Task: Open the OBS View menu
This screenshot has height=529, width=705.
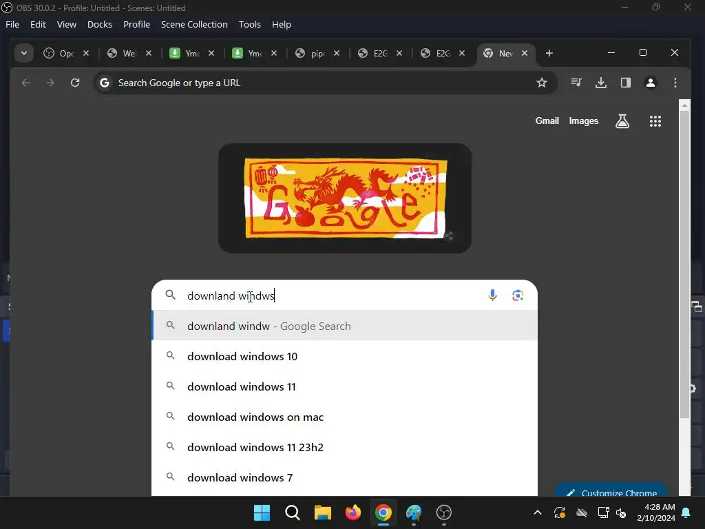Action: [67, 24]
